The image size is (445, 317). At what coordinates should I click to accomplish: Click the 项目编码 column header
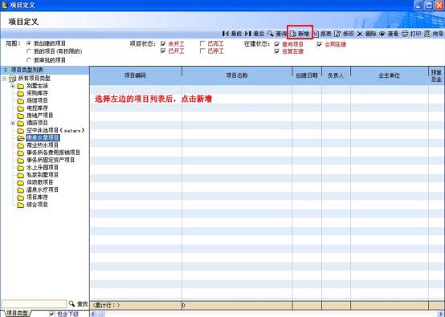(136, 75)
